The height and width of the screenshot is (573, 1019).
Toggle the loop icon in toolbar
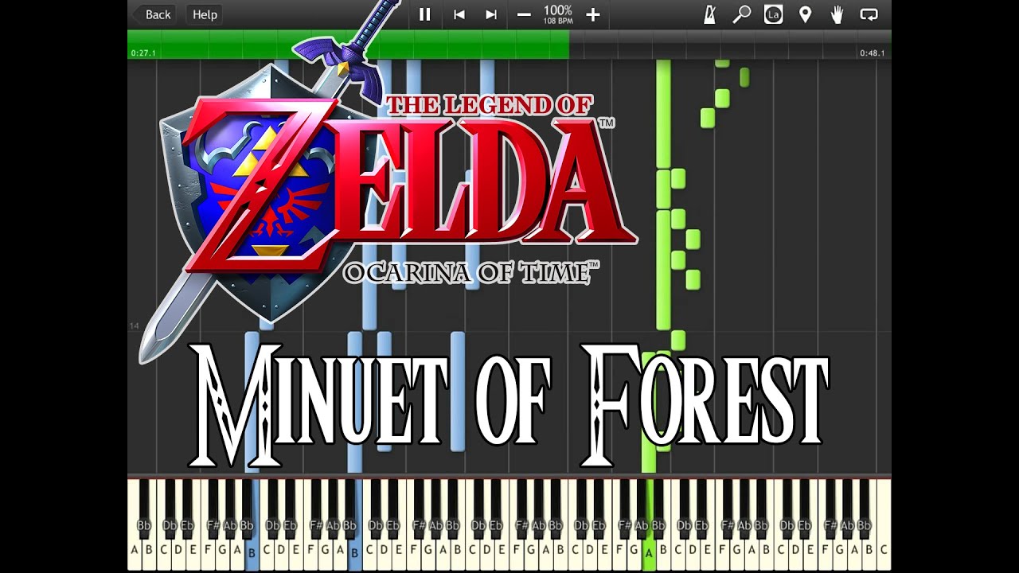869,14
